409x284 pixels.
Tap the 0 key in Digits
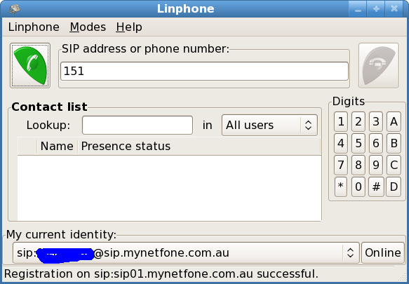[x=358, y=187]
